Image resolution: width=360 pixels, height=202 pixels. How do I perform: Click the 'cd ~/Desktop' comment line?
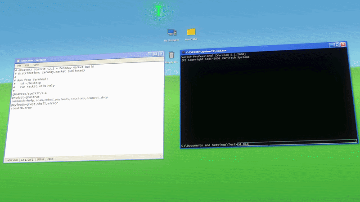(x=27, y=83)
